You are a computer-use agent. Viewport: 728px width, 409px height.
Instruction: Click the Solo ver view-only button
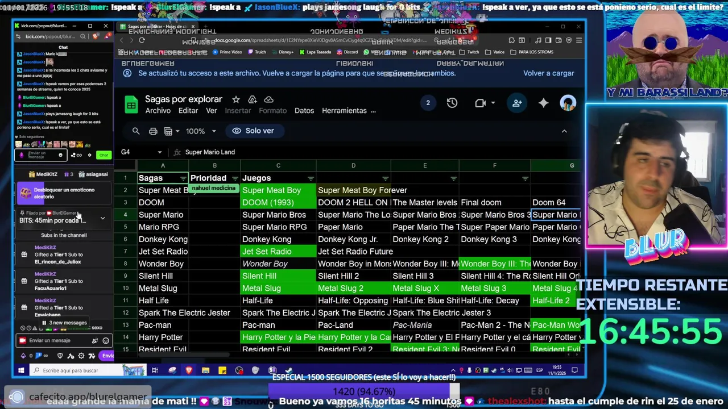point(254,131)
